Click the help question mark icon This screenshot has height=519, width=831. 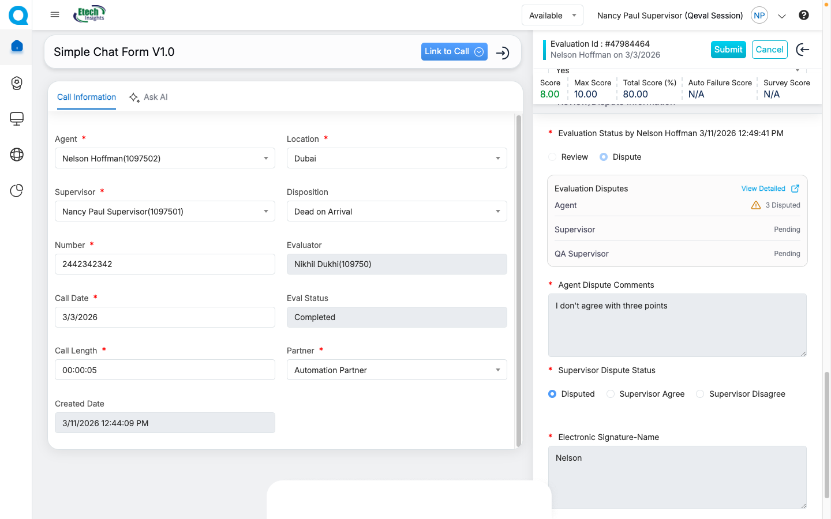[803, 16]
